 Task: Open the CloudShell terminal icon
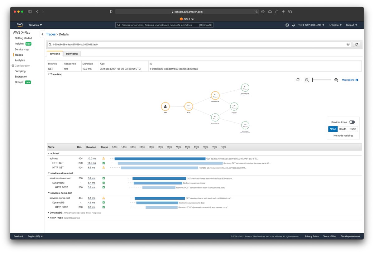[287, 25]
